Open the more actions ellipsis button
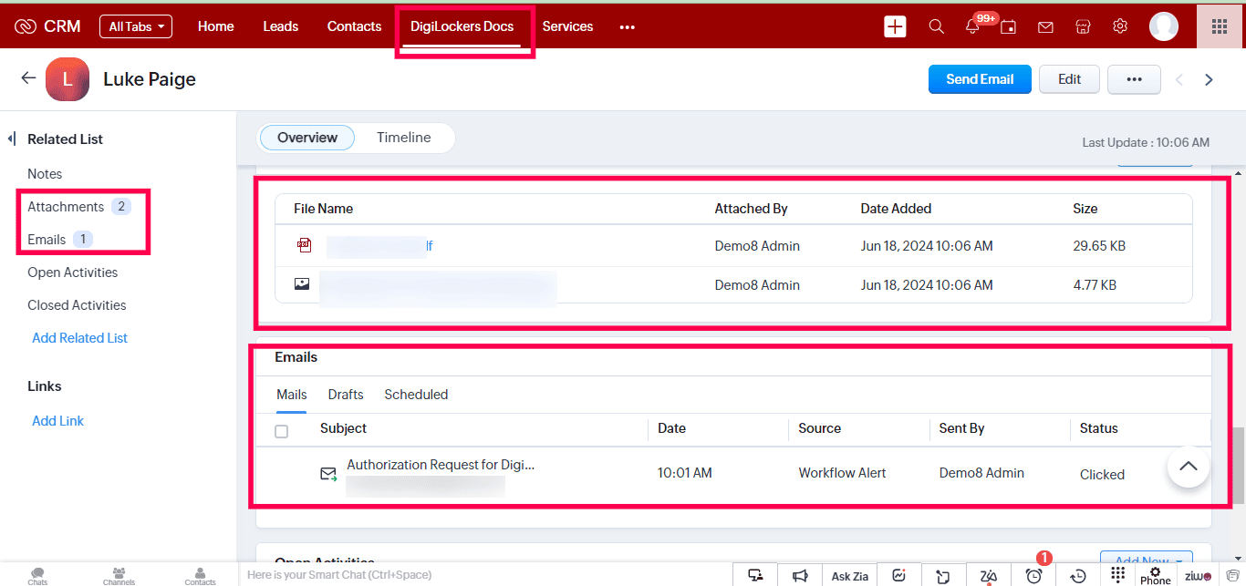The height and width of the screenshot is (586, 1246). (1134, 79)
